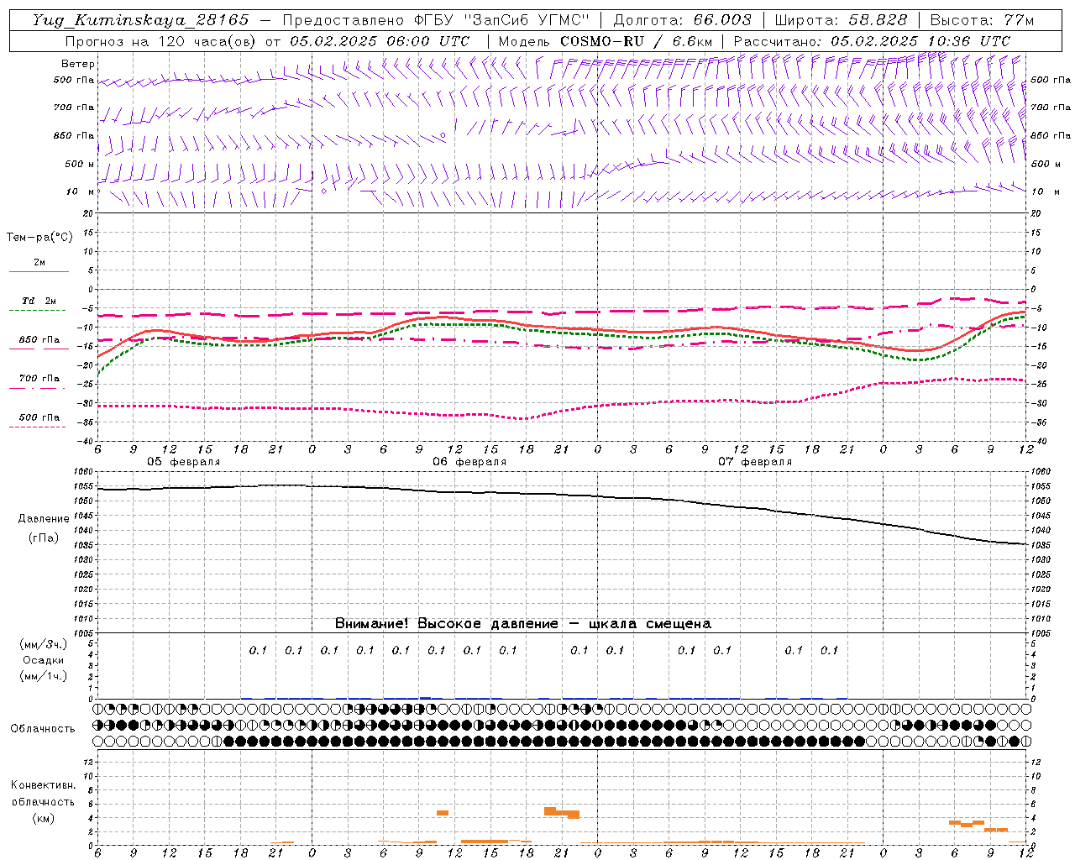Select the (мм/3ч.) unit label
The height and width of the screenshot is (860, 1075).
[x=43, y=644]
